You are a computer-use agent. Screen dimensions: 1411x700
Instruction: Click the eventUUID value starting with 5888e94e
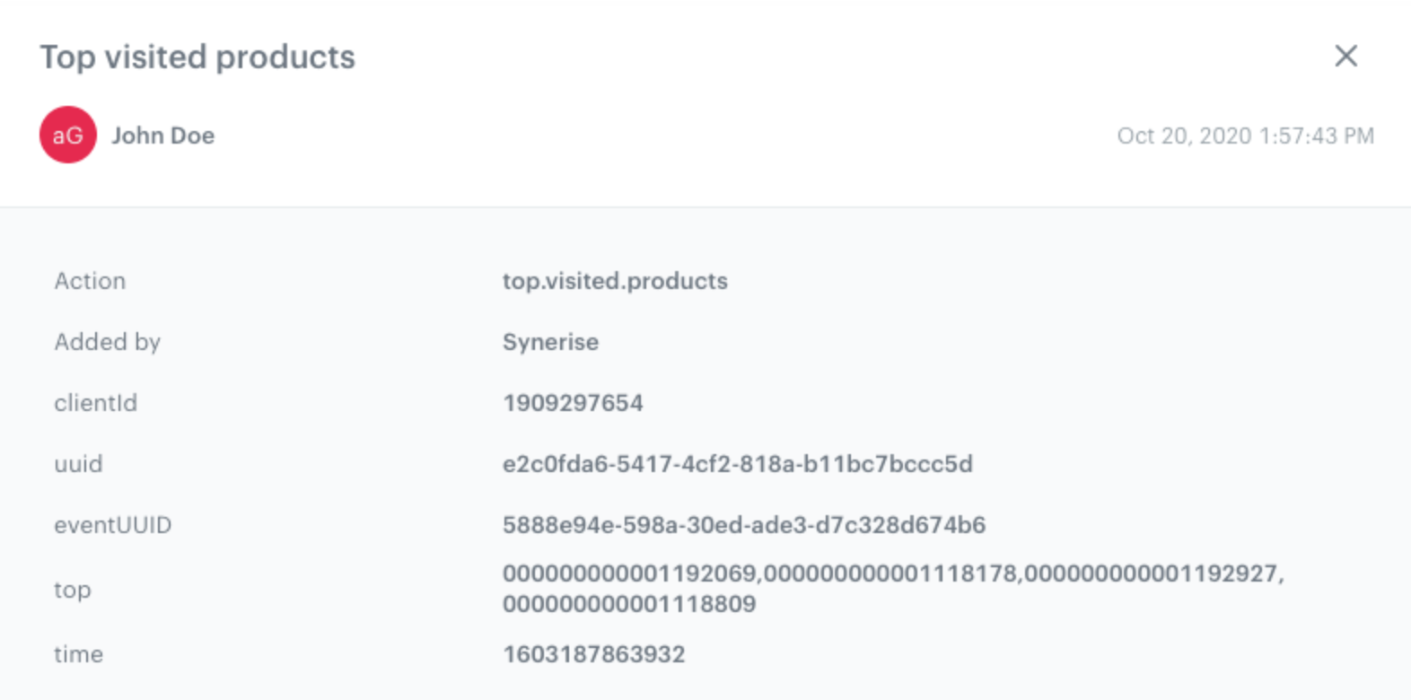pos(744,525)
